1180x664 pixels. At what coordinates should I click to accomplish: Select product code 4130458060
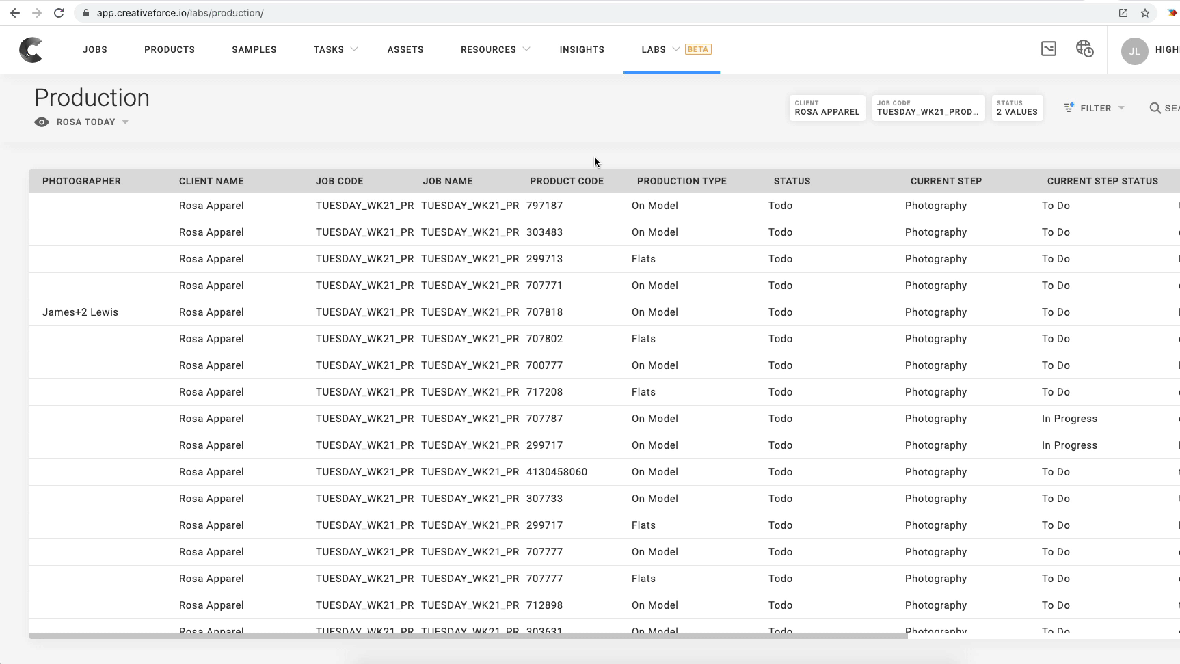coord(557,472)
